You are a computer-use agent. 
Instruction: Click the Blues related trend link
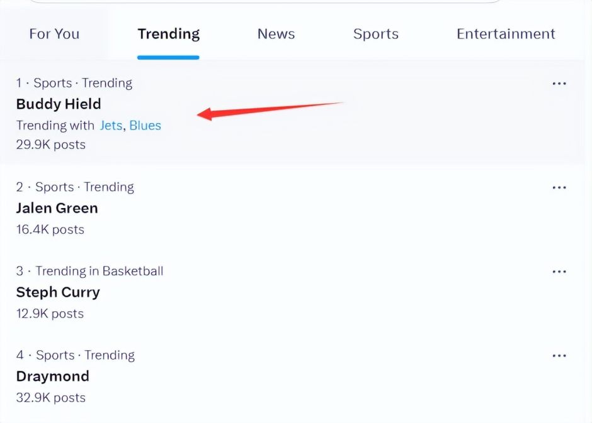tap(145, 126)
